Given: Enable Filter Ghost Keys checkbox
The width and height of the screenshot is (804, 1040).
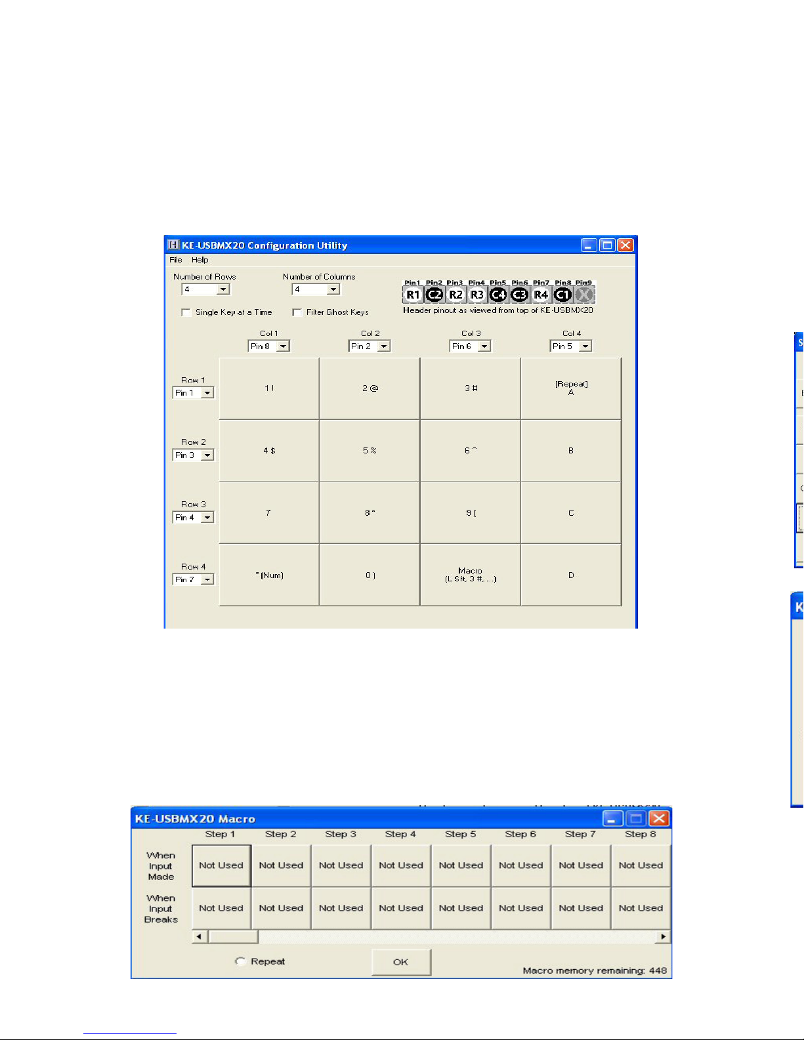Looking at the screenshot, I should (x=297, y=312).
